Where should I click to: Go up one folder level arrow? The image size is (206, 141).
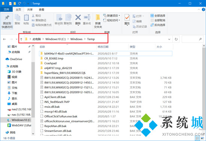pos(21,39)
